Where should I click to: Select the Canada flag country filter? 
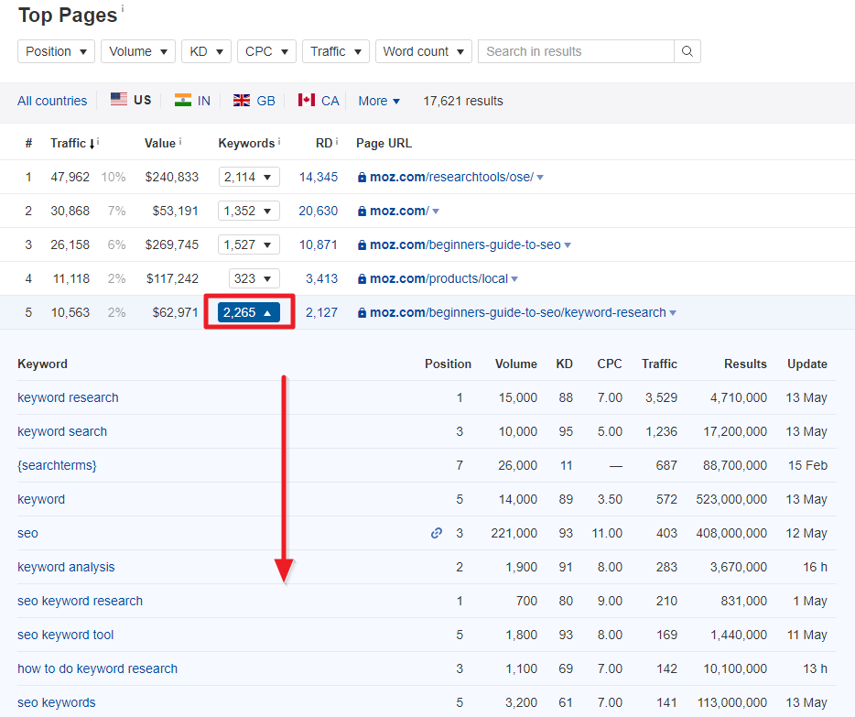319,101
